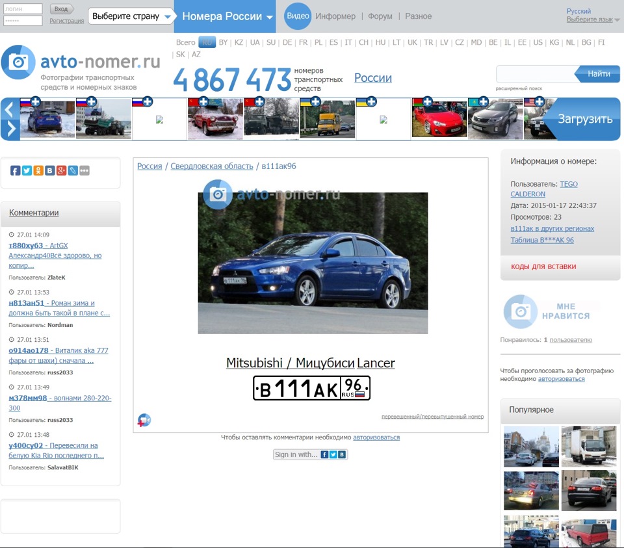Open the Россия breadcrumb link
The image size is (624, 548).
point(149,166)
